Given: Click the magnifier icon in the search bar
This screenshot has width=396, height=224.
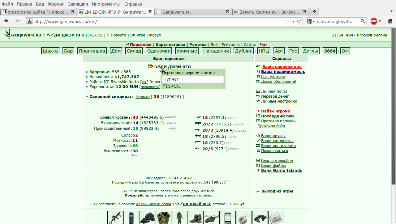Looking at the screenshot, I should tap(363, 21).
